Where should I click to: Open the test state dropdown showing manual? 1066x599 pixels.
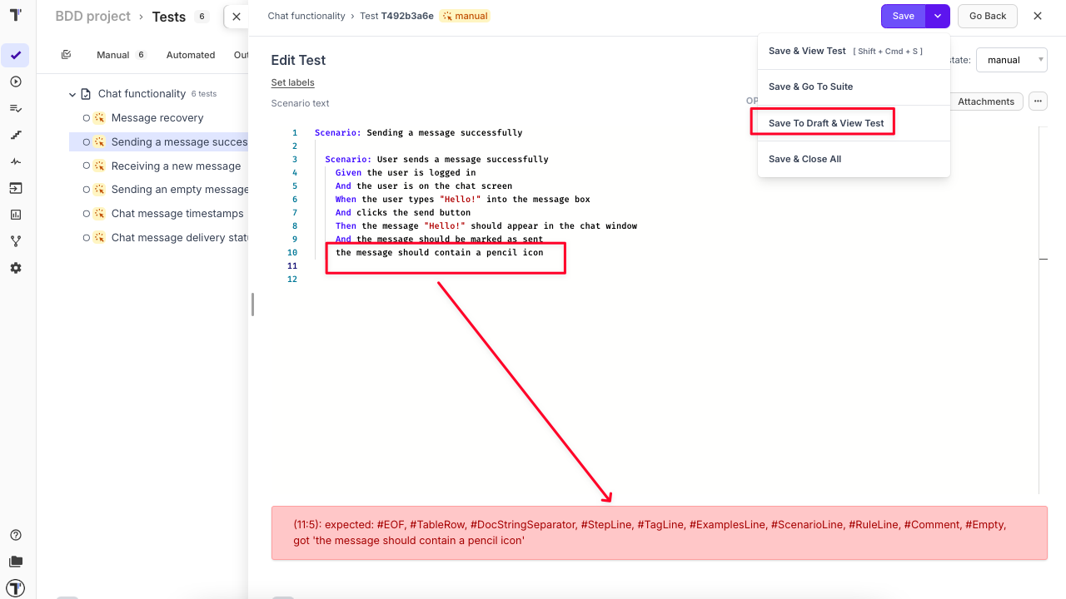click(x=1010, y=60)
